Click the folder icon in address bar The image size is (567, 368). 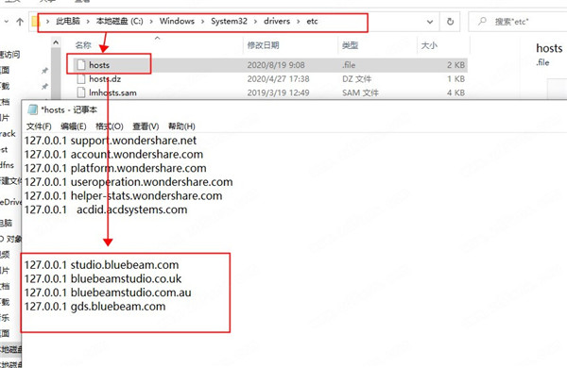[35, 22]
